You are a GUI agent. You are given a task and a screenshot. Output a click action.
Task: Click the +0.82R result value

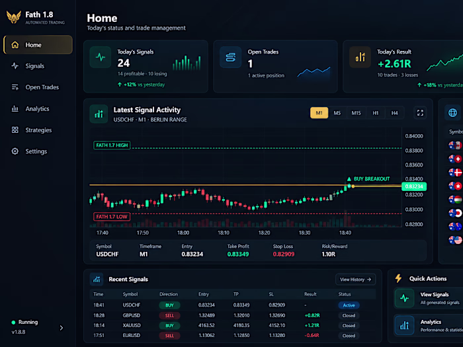312,315
